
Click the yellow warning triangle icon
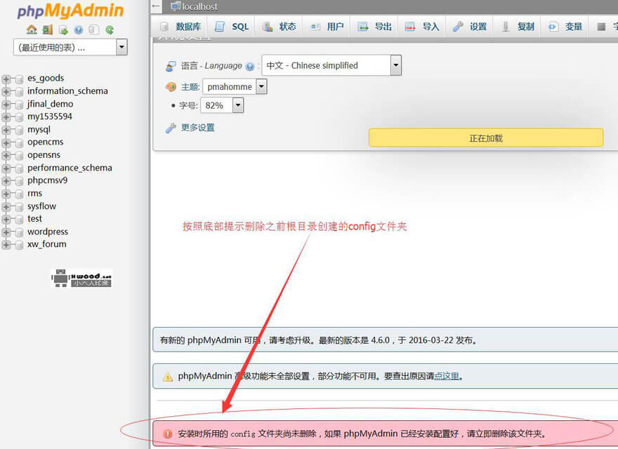[x=168, y=377]
